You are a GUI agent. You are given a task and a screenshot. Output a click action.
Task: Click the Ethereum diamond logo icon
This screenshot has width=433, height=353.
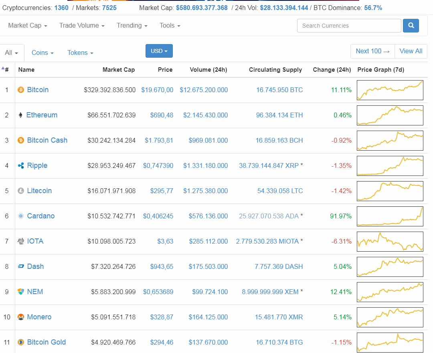(20, 115)
